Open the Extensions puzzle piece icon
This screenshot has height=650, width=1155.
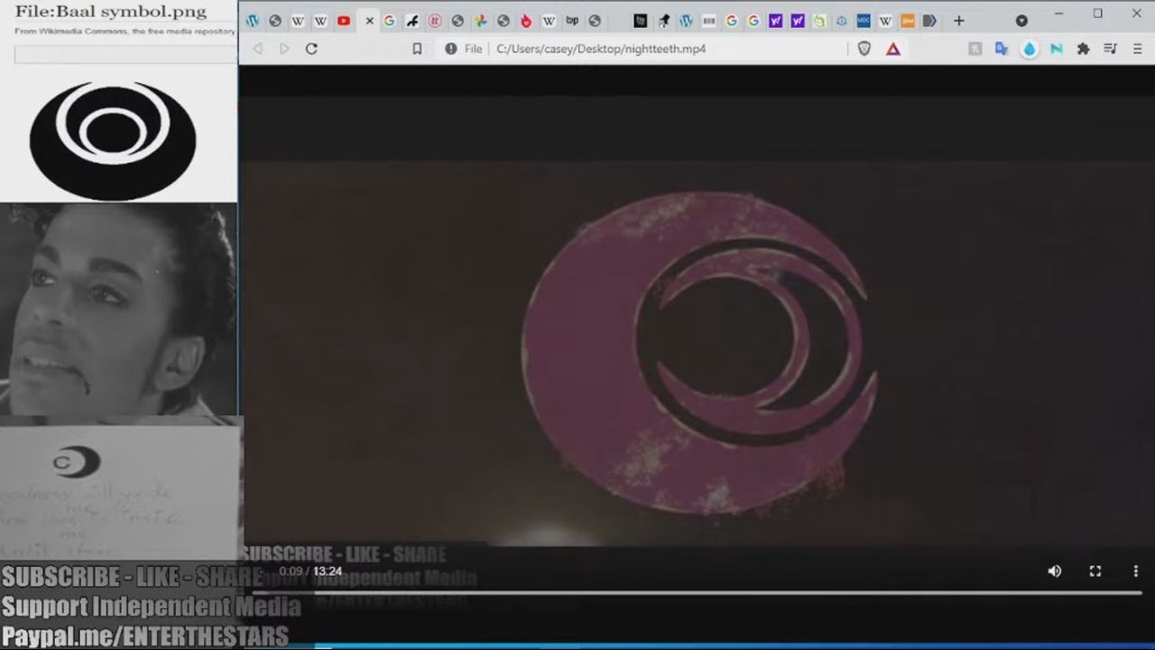1083,49
